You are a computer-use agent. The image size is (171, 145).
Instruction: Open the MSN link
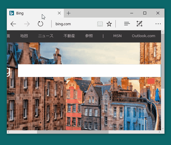coord(117,36)
